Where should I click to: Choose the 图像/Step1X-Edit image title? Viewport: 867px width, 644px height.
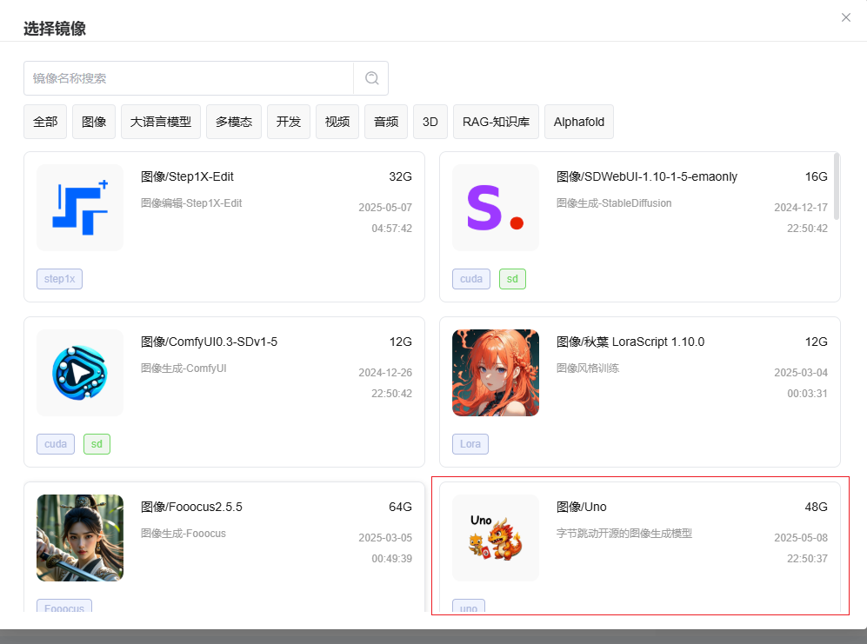pyautogui.click(x=188, y=176)
